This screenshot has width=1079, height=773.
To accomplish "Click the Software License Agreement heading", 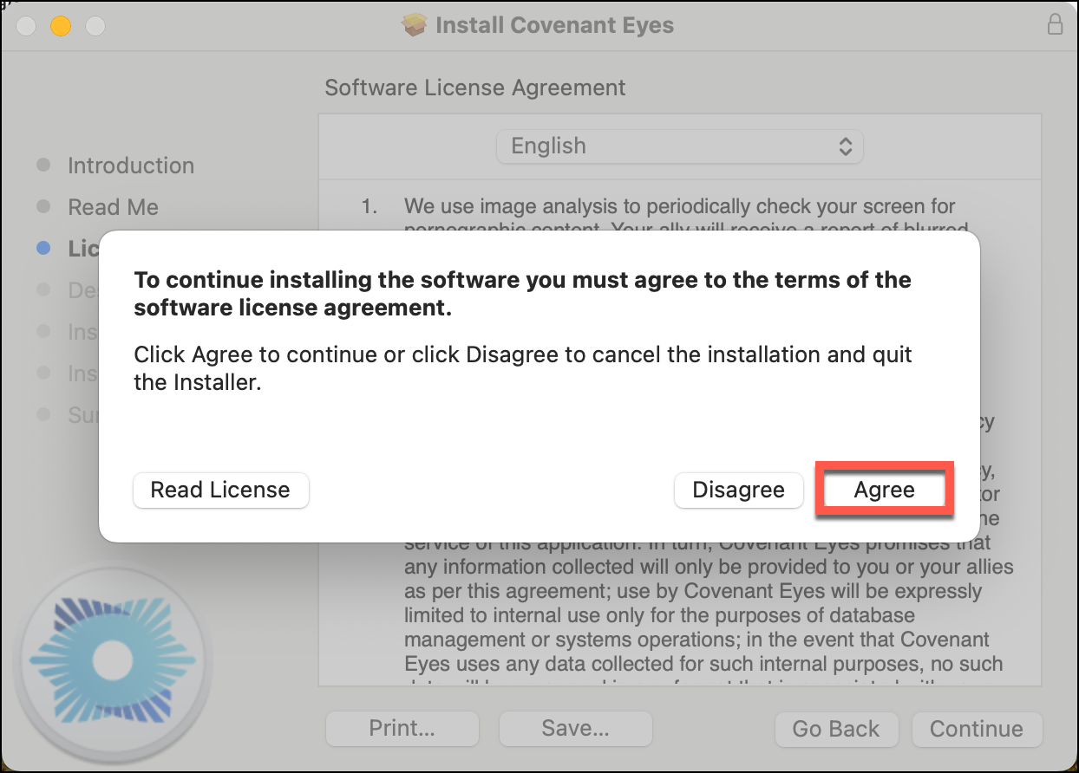I will (x=475, y=88).
